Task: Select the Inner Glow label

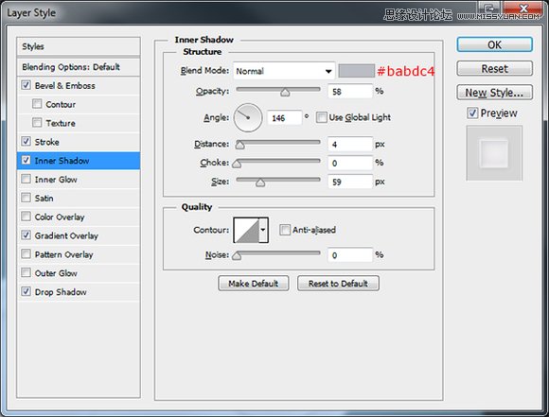Action: pos(56,180)
